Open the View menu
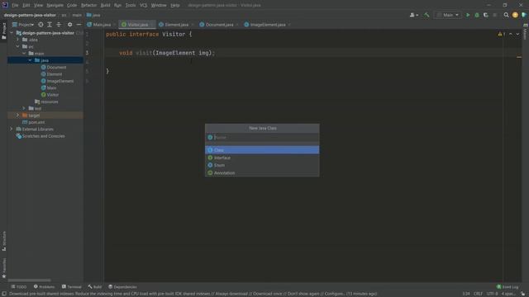 point(38,5)
